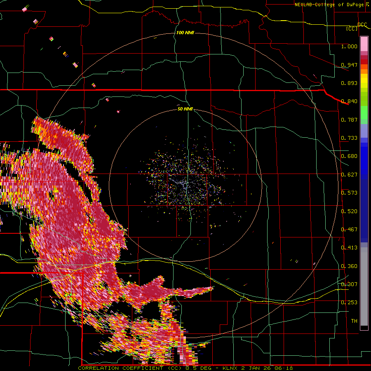Select the 0.893 scale value
371x371 pixels.
click(x=349, y=83)
